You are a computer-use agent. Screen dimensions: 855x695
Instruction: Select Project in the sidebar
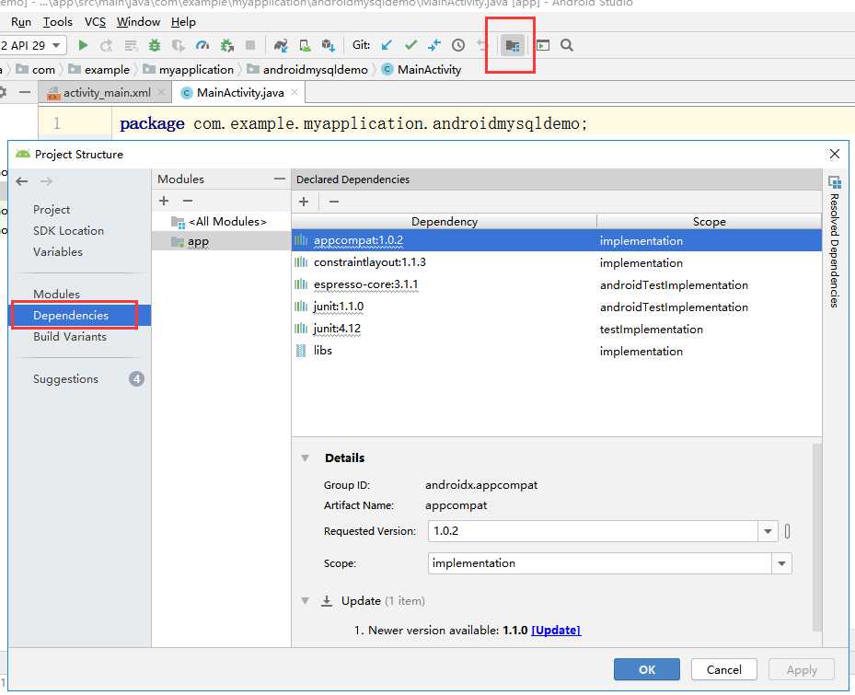click(x=52, y=210)
